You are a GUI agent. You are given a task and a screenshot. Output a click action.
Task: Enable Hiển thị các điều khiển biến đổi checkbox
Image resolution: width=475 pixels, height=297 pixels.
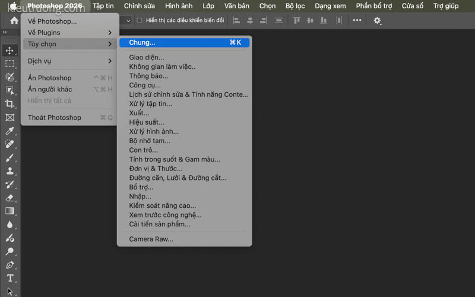140,20
